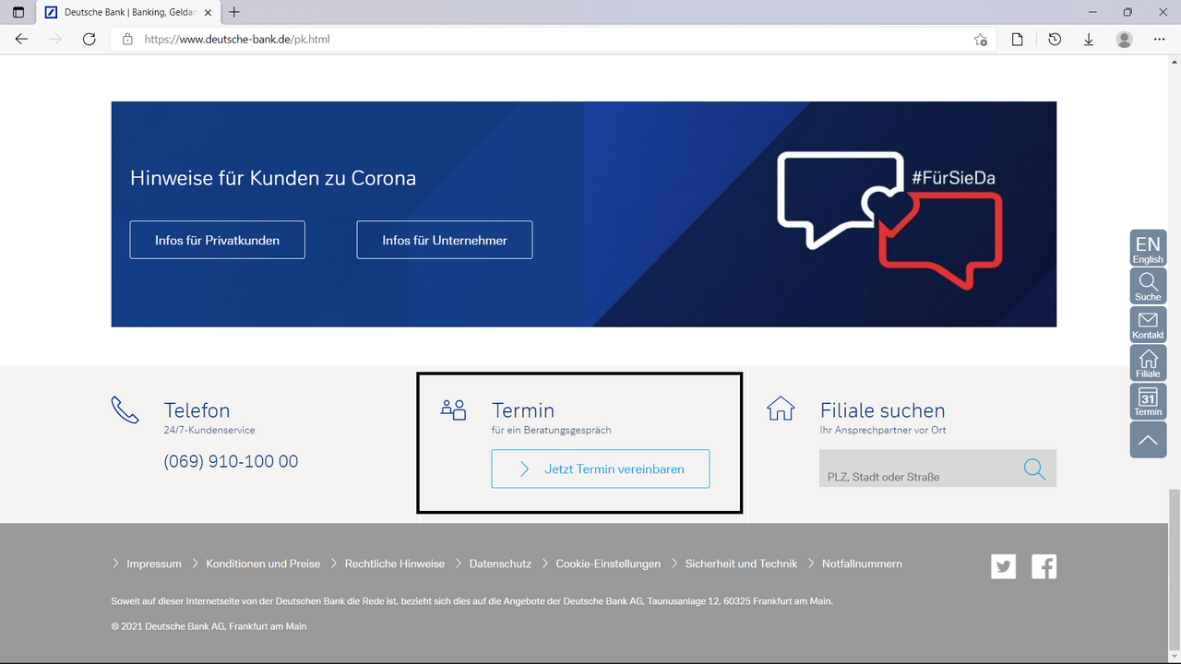Open Deutsche Bank Facebook page
Viewport: 1181px width, 664px height.
[1044, 566]
